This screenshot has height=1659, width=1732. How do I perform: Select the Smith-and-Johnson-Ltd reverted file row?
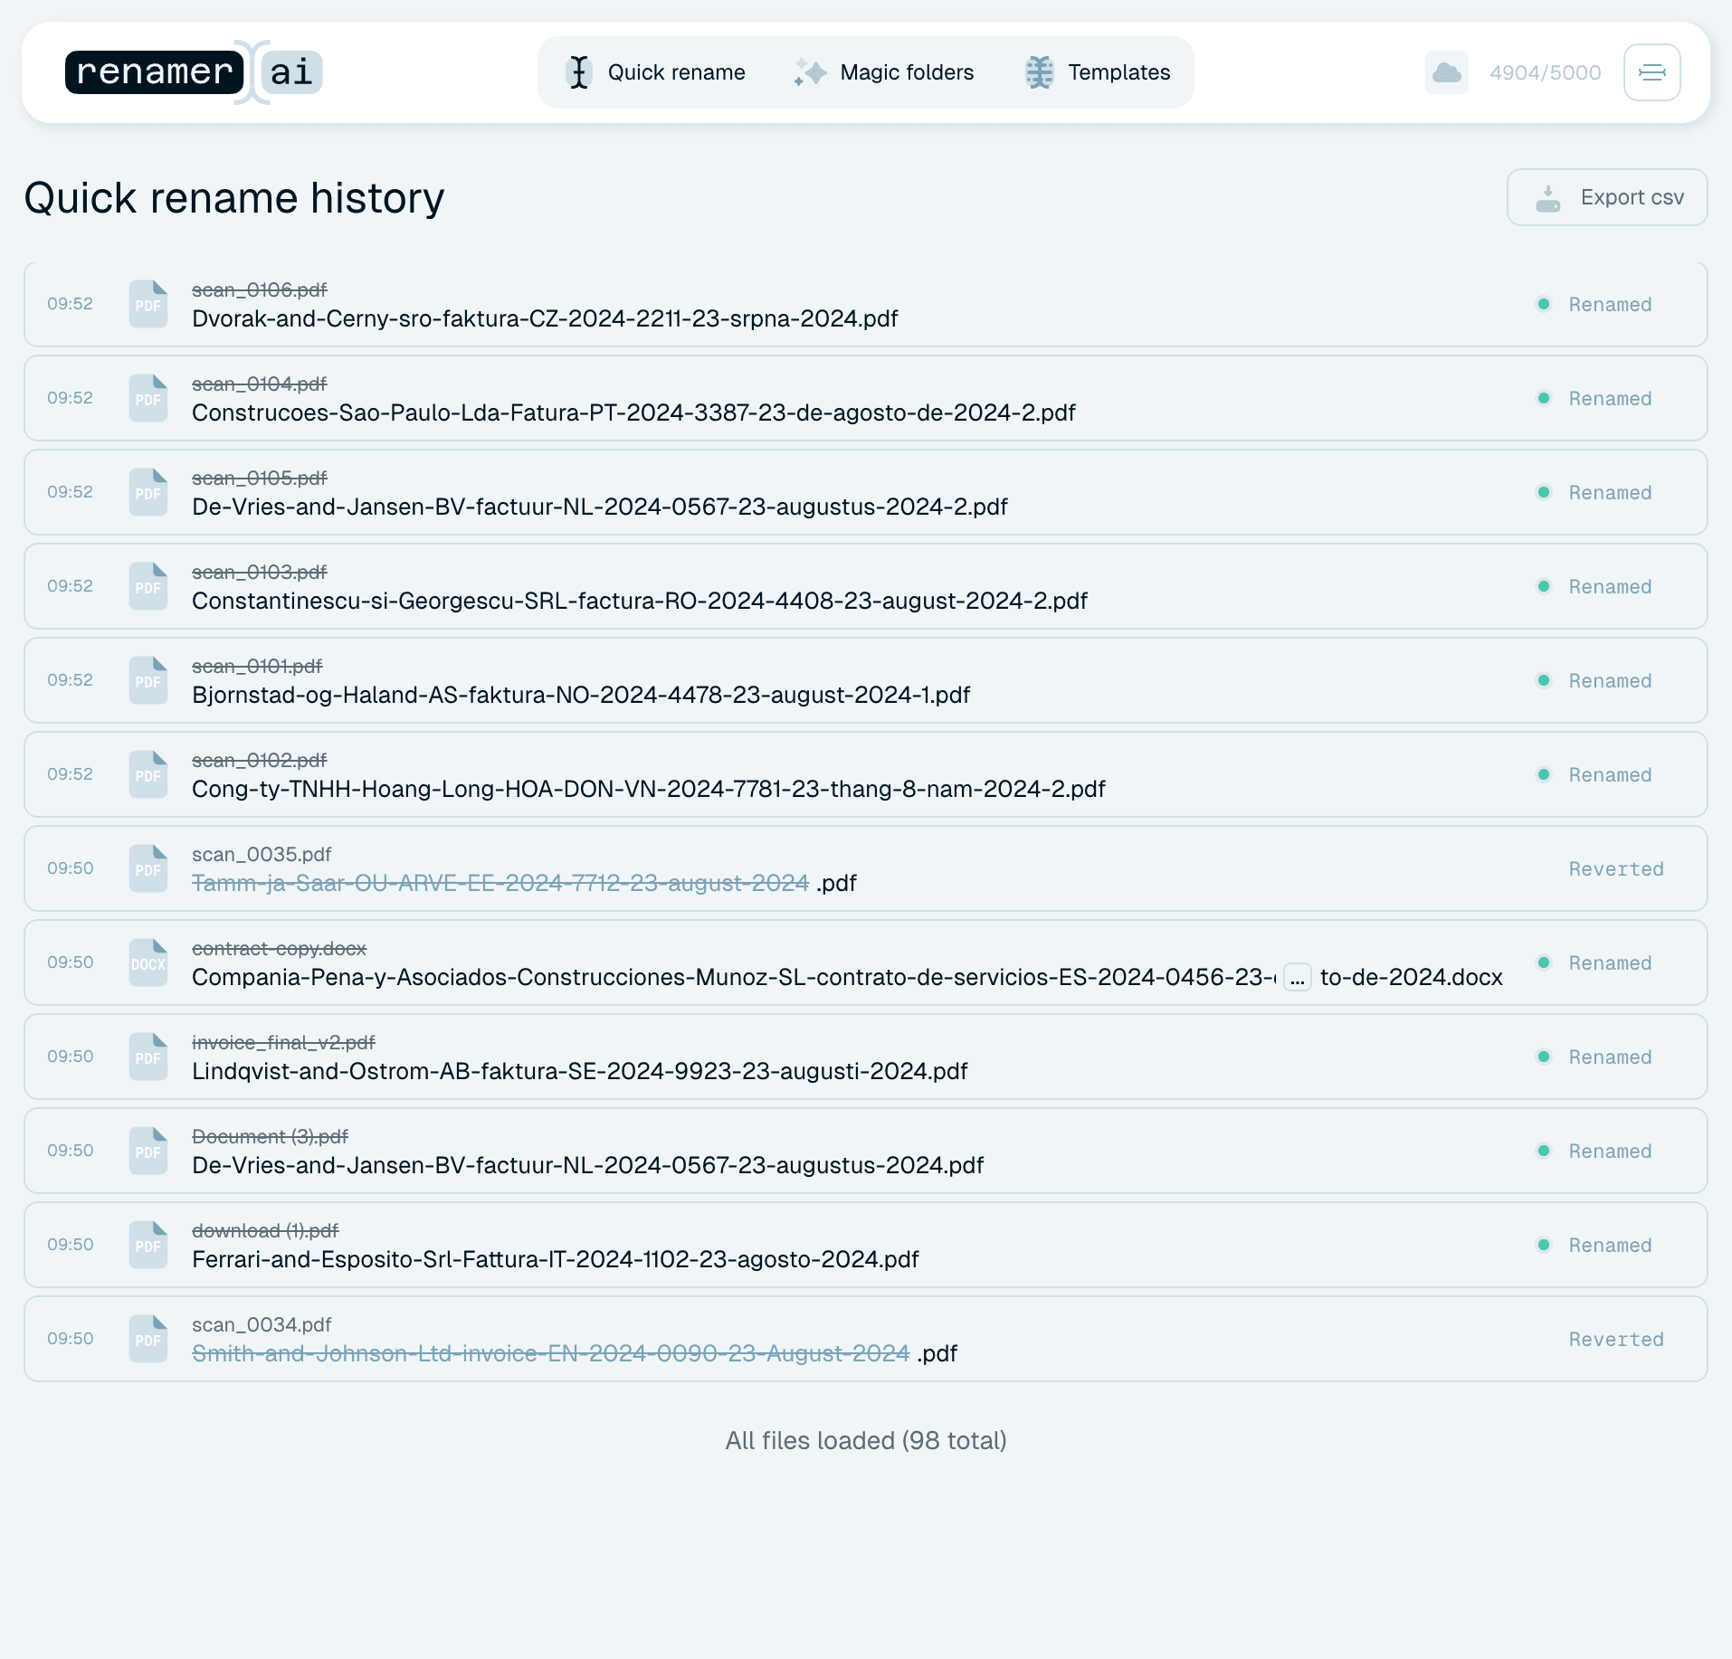pyautogui.click(x=865, y=1339)
